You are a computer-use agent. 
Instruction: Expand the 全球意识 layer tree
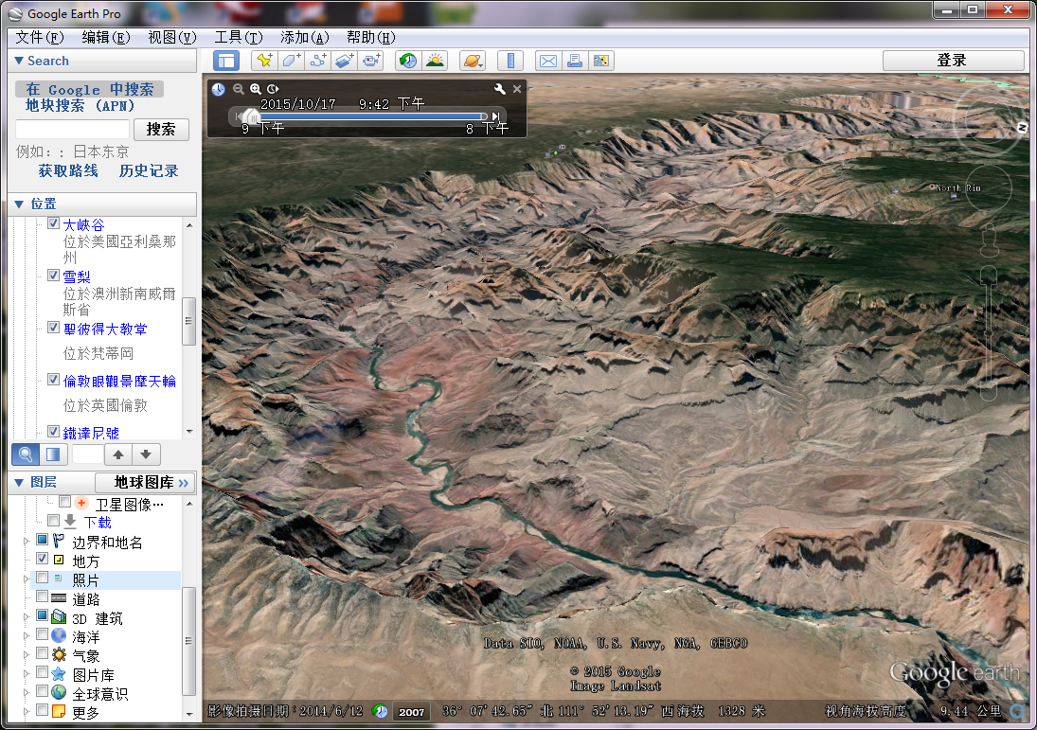(27, 693)
